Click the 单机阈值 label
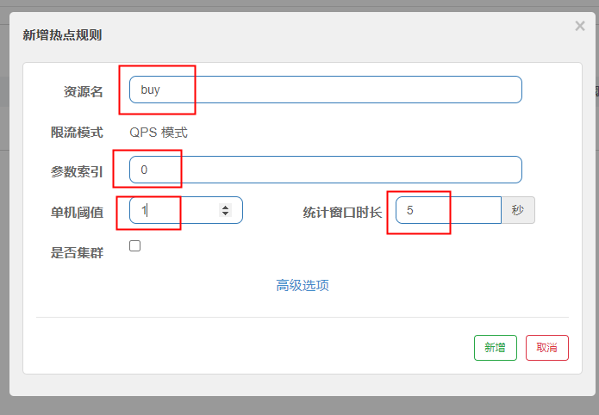The image size is (599, 415). [x=77, y=211]
